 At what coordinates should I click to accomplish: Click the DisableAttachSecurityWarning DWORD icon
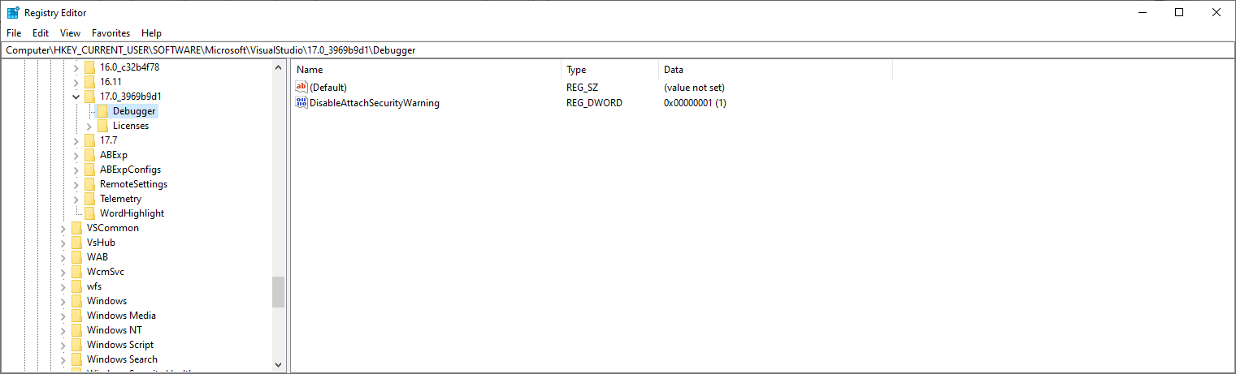point(301,103)
